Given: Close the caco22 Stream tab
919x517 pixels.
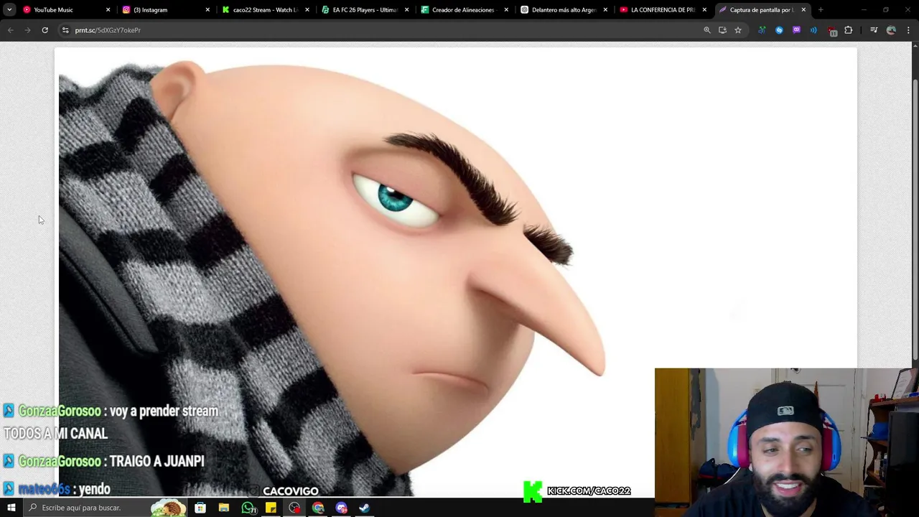Looking at the screenshot, I should [307, 10].
